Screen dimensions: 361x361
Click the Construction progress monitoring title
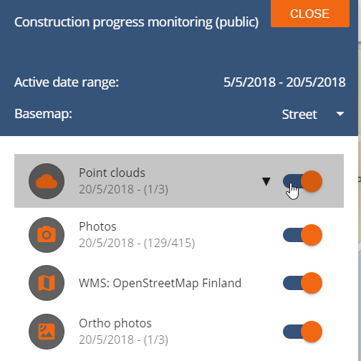(137, 22)
